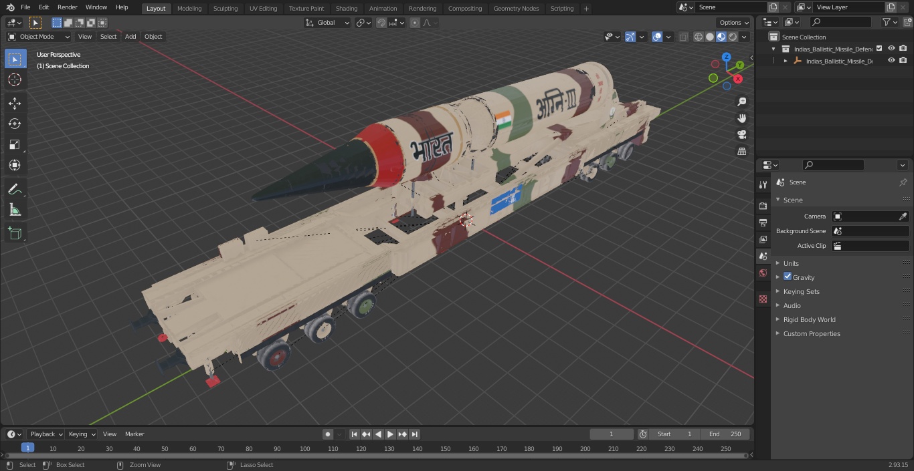This screenshot has width=914, height=471.
Task: Switch orthographic perspective grid icon
Action: click(741, 152)
